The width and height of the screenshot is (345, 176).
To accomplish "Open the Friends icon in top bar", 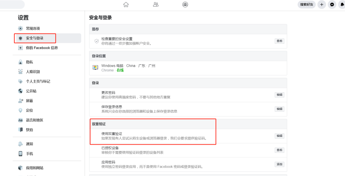I will click(x=156, y=4).
